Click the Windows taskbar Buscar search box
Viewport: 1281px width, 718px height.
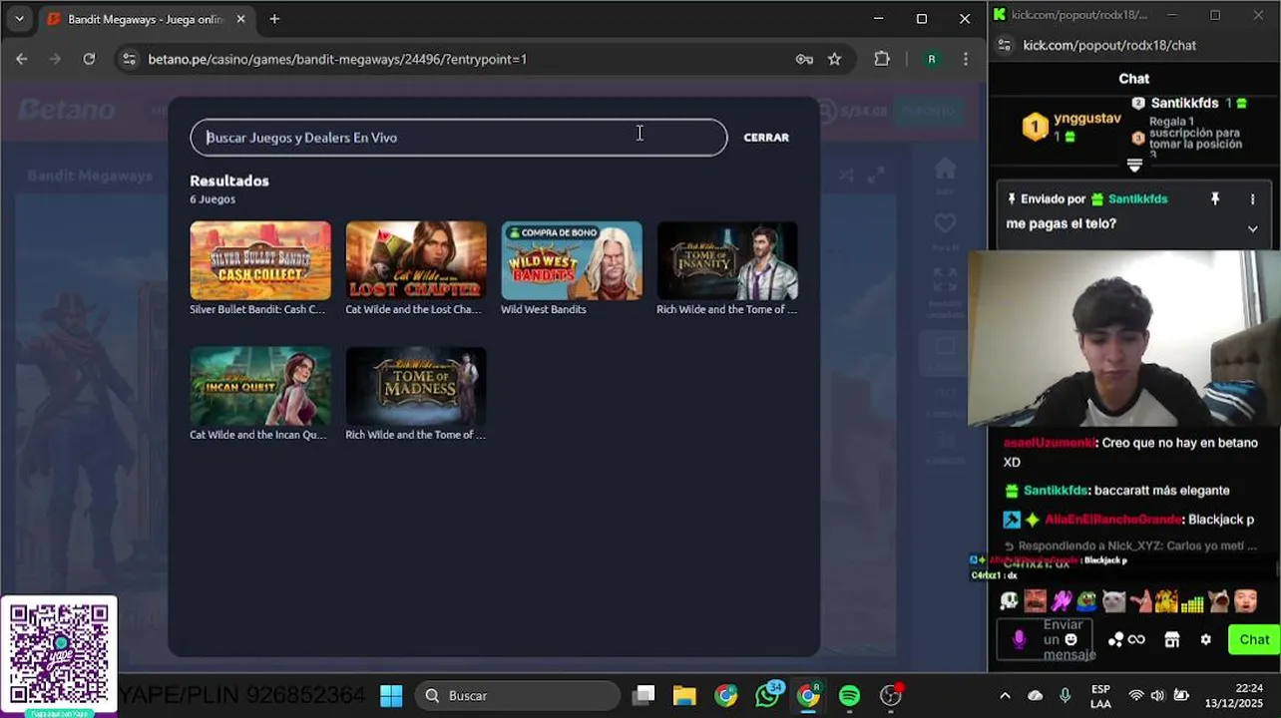517,695
